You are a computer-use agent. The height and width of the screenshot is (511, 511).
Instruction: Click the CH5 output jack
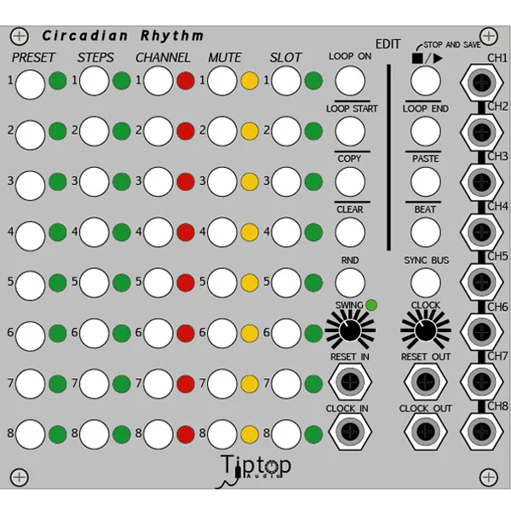click(482, 282)
